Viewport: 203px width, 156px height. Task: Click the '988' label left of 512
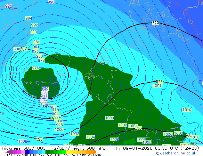click(17, 49)
